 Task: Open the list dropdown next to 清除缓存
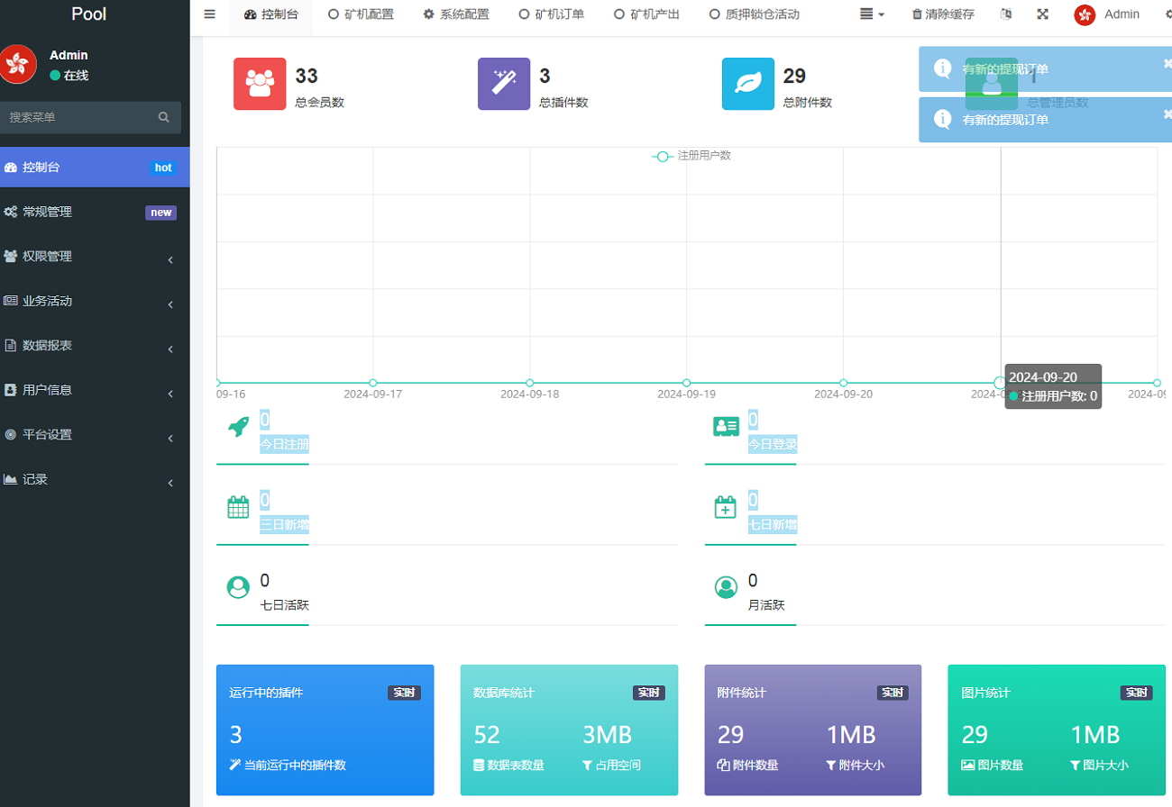point(871,14)
